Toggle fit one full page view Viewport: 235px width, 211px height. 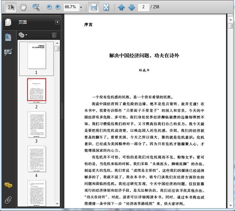point(106,7)
